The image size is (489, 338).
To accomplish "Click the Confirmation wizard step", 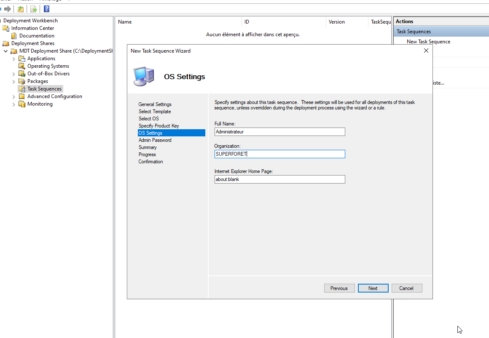I will click(x=150, y=162).
